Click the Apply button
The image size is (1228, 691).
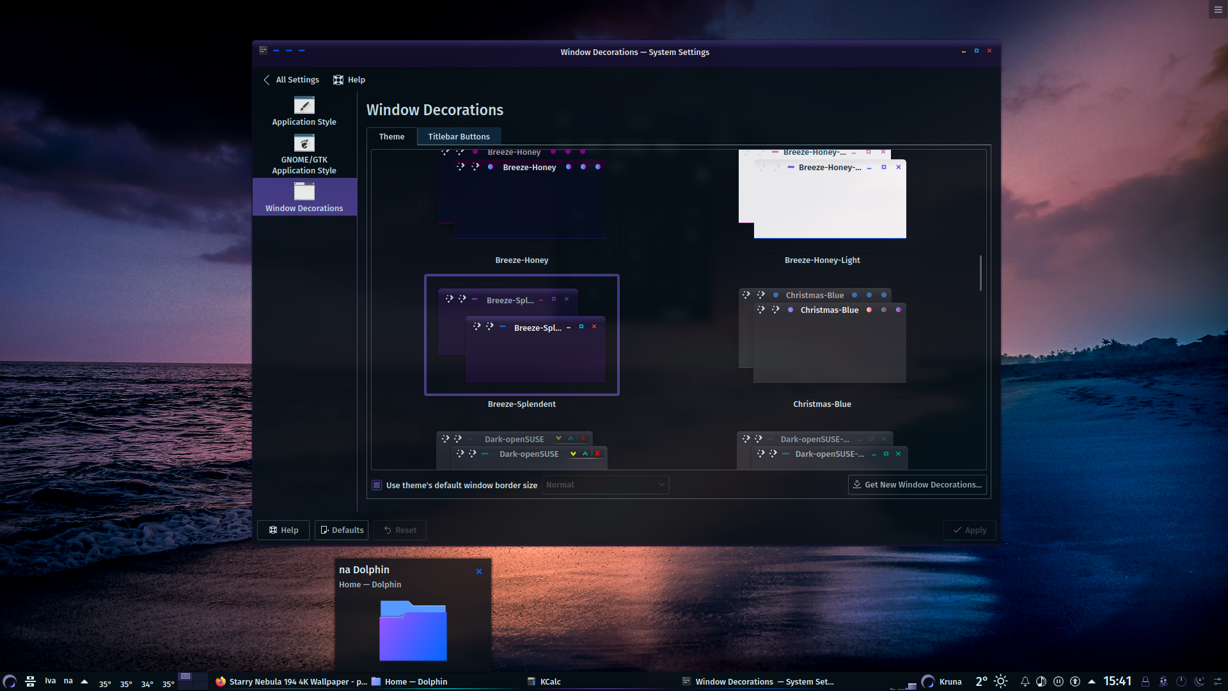pos(970,530)
